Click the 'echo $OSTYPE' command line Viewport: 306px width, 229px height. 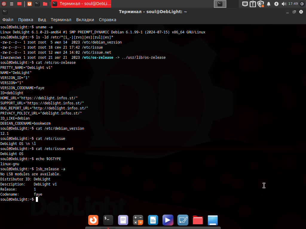pyautogui.click(x=31, y=159)
